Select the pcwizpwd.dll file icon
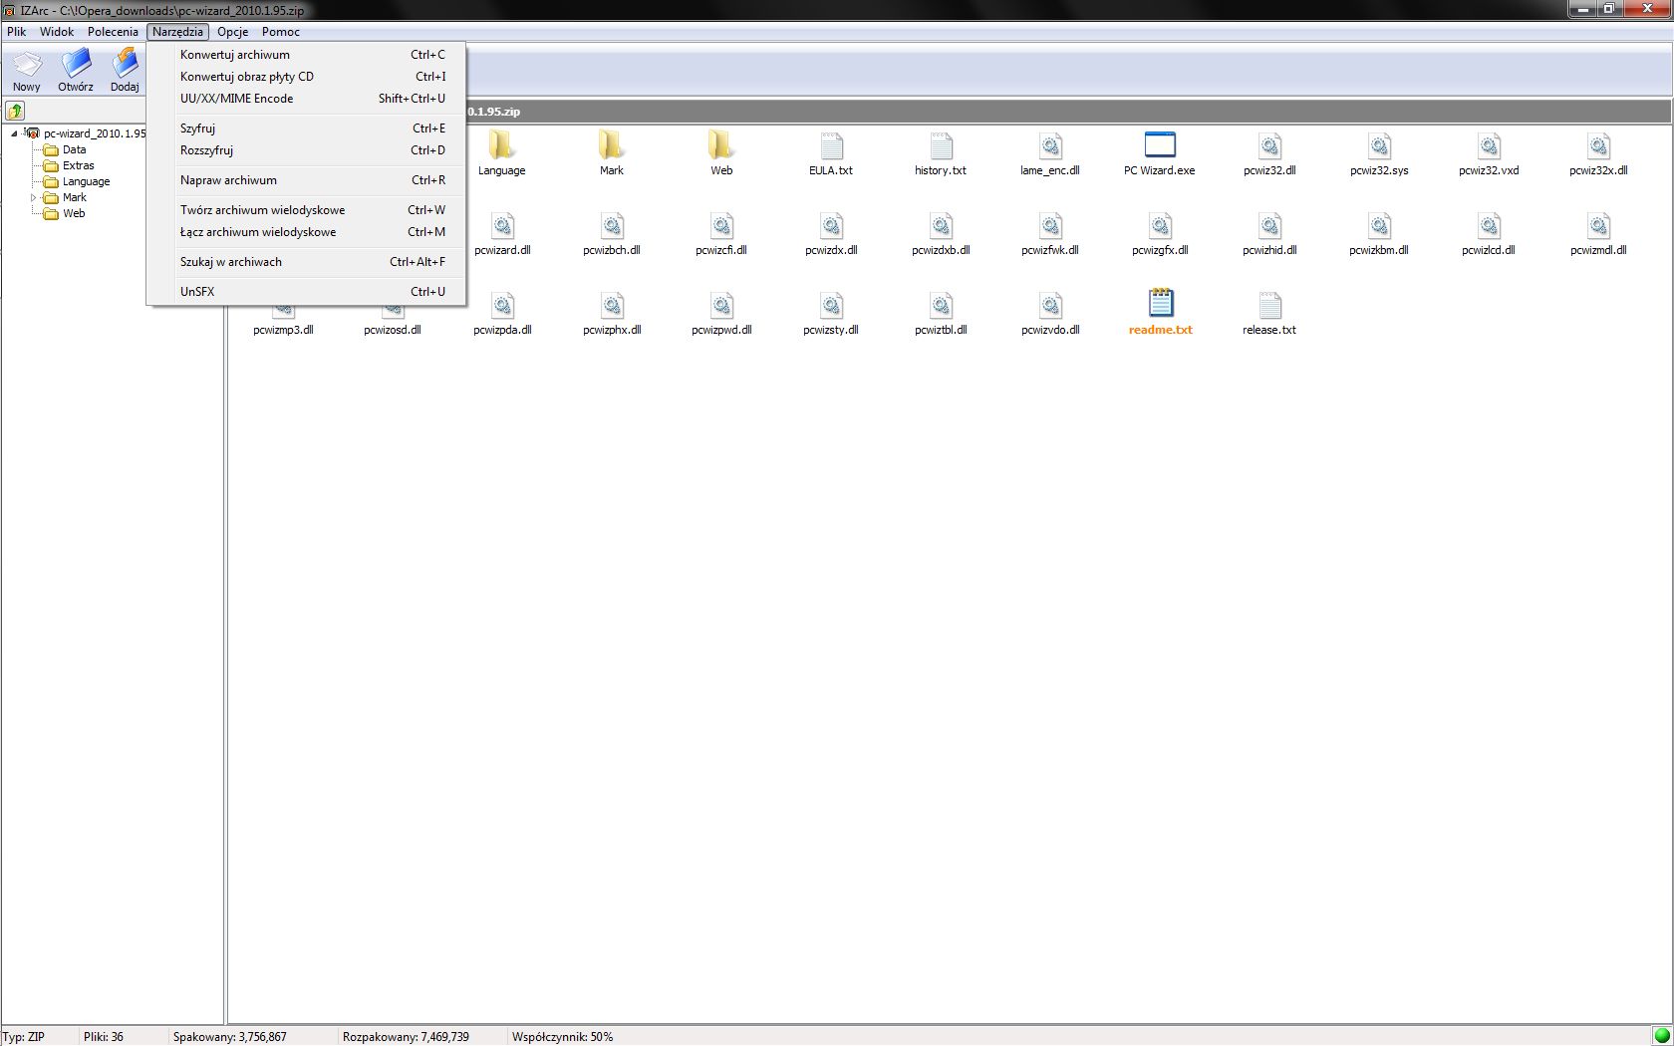Screen dimensions: 1674x1046 point(721,305)
